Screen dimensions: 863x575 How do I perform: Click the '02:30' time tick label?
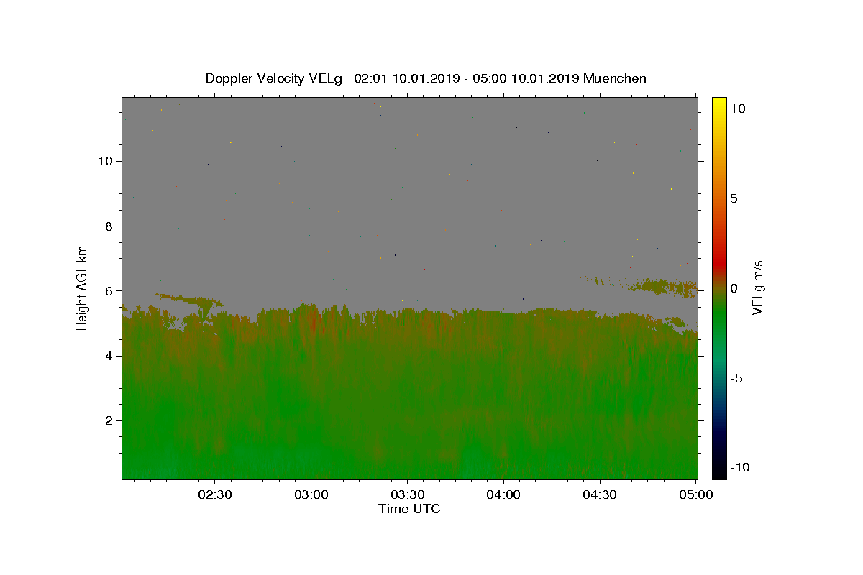pos(214,494)
